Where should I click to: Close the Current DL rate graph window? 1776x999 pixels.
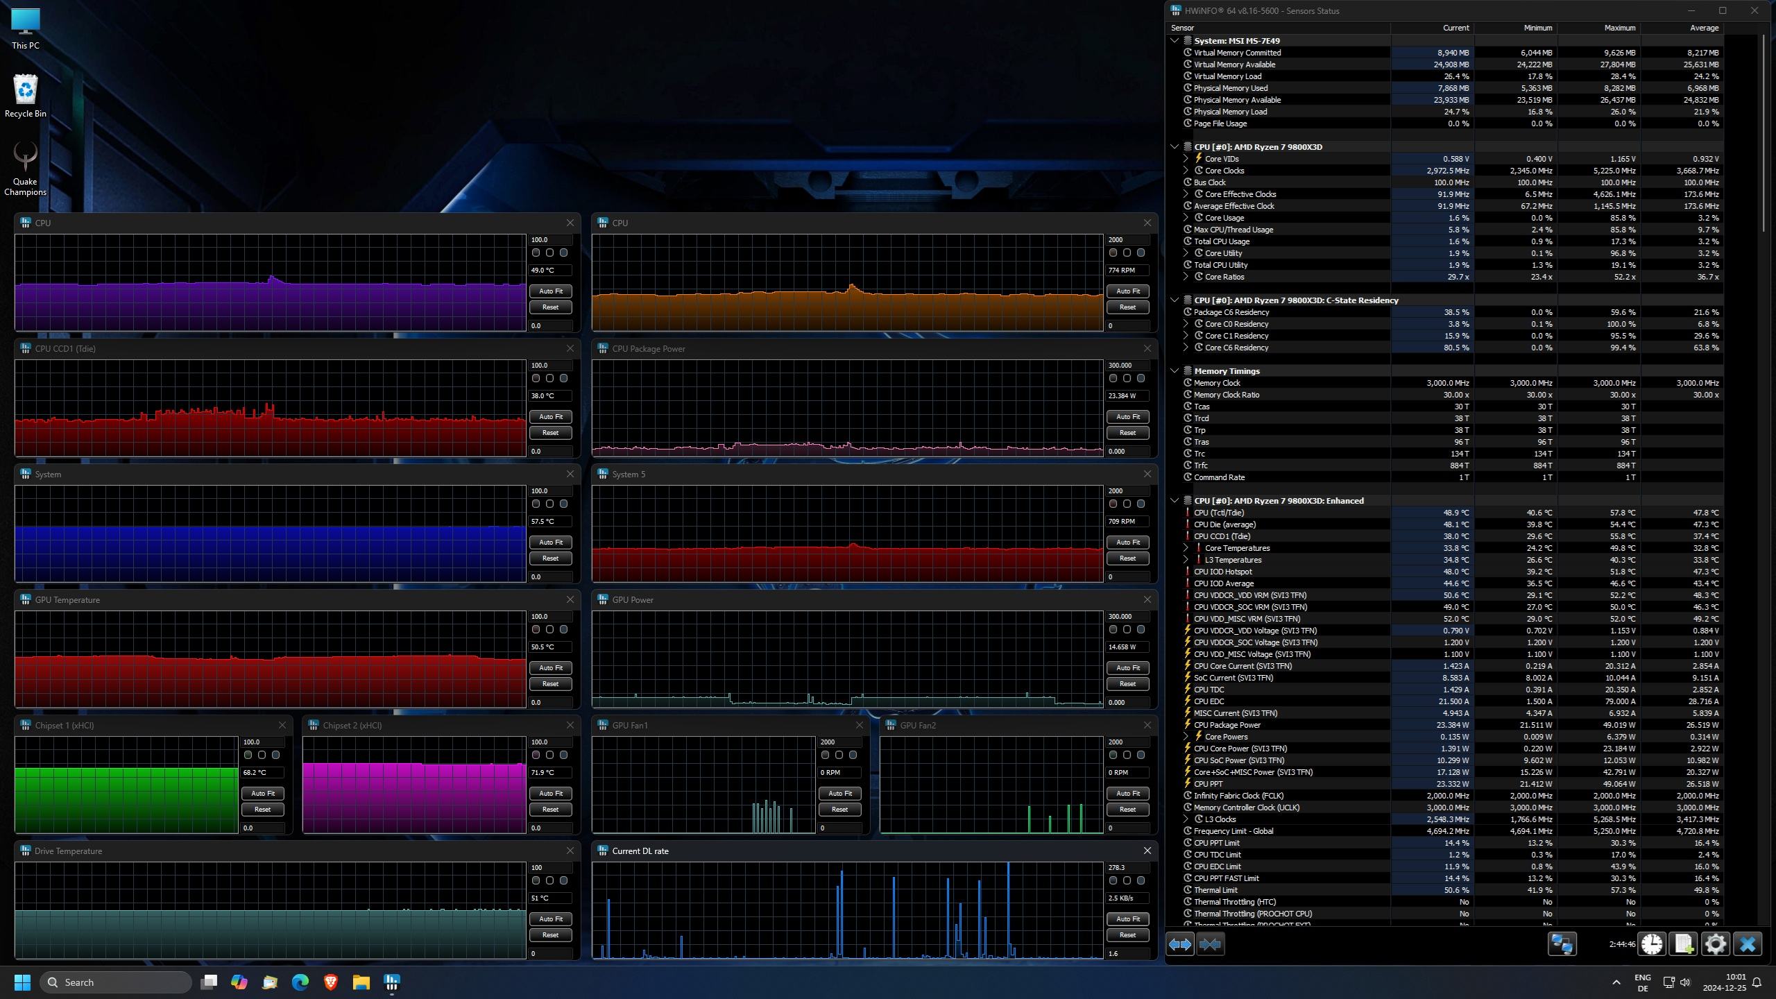pyautogui.click(x=1147, y=851)
